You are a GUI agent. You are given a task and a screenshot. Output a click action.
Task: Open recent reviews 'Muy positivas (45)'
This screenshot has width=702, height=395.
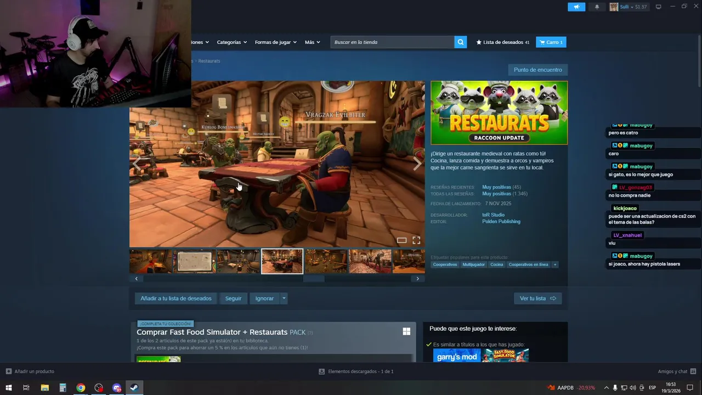pyautogui.click(x=501, y=187)
